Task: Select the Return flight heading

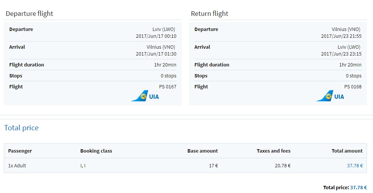Action: pyautogui.click(x=209, y=14)
